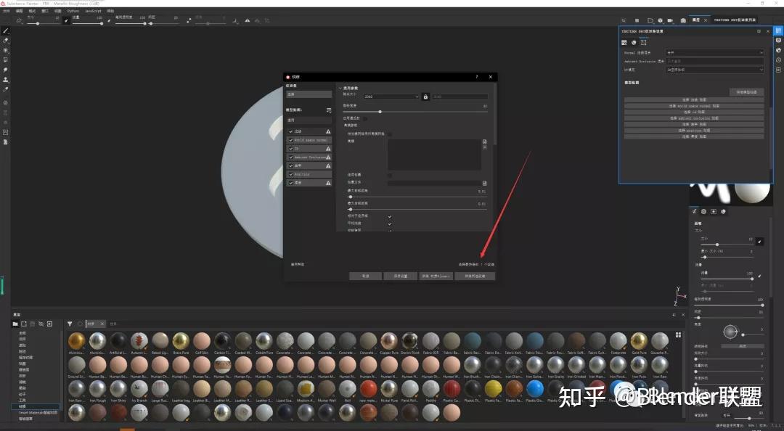The height and width of the screenshot is (431, 784).
Task: Open the first menu (文件) in menu bar
Action: 7,10
